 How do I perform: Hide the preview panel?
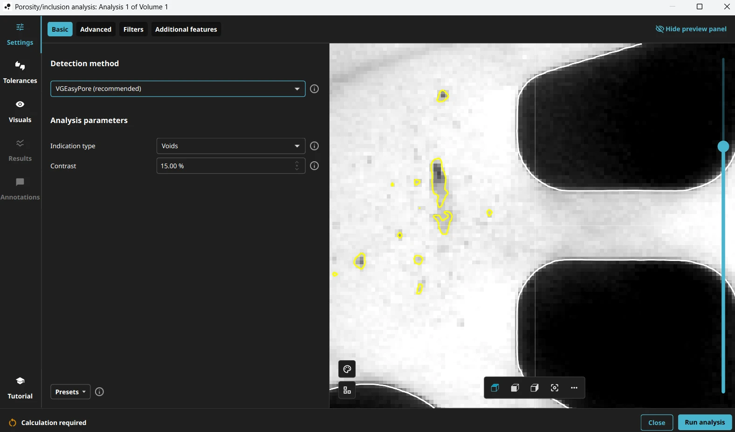(691, 29)
